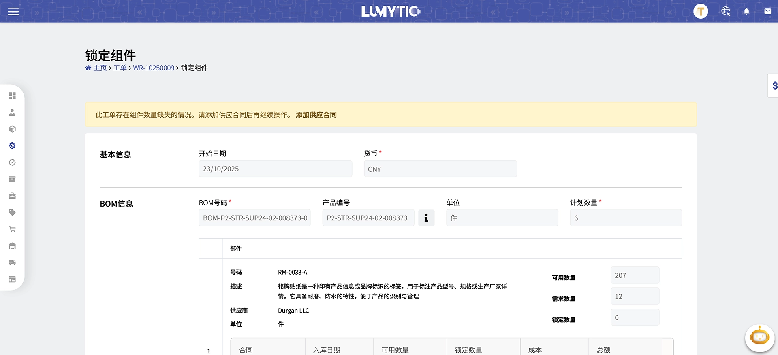Open WR-10250009 breadcrumb link
The image size is (778, 355).
(x=154, y=68)
